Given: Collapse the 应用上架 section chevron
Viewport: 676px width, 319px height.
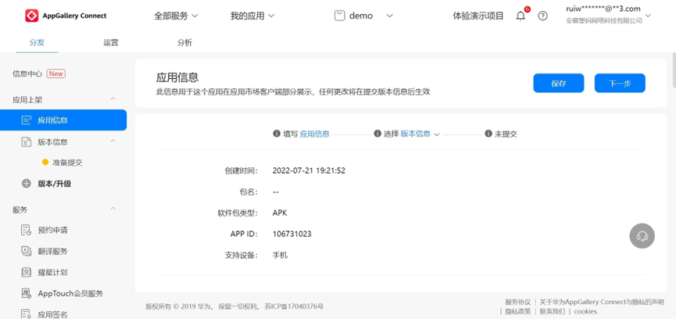Looking at the screenshot, I should tap(113, 99).
